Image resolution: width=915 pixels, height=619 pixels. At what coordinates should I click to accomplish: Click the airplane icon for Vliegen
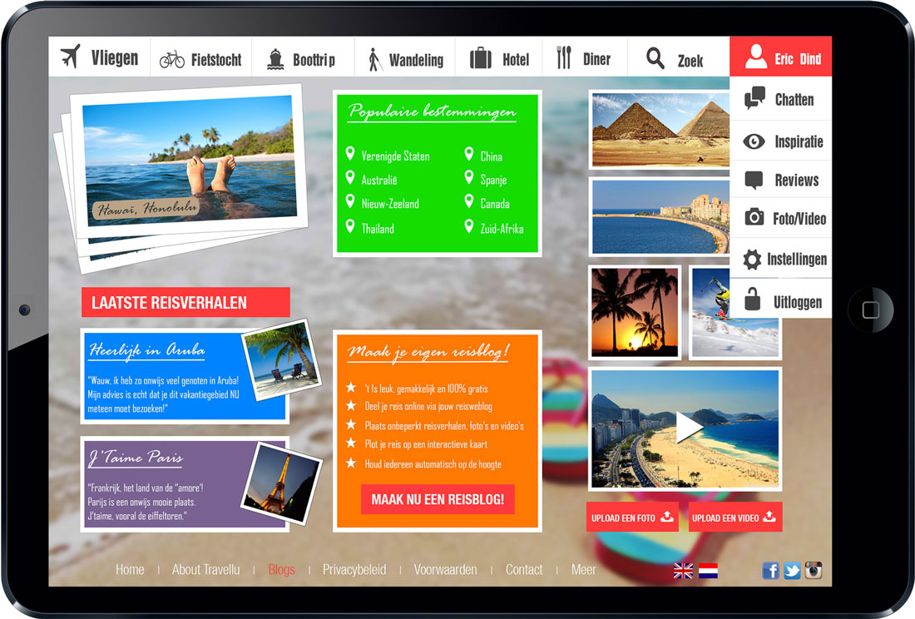coord(71,57)
